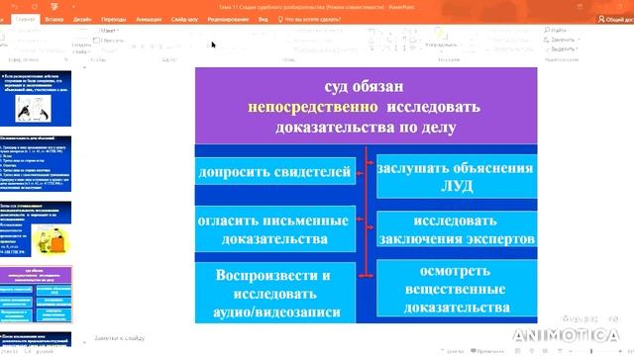Open the Выделить select dropdown
Image resolution: width=634 pixels, height=356 pixels.
coord(561,48)
